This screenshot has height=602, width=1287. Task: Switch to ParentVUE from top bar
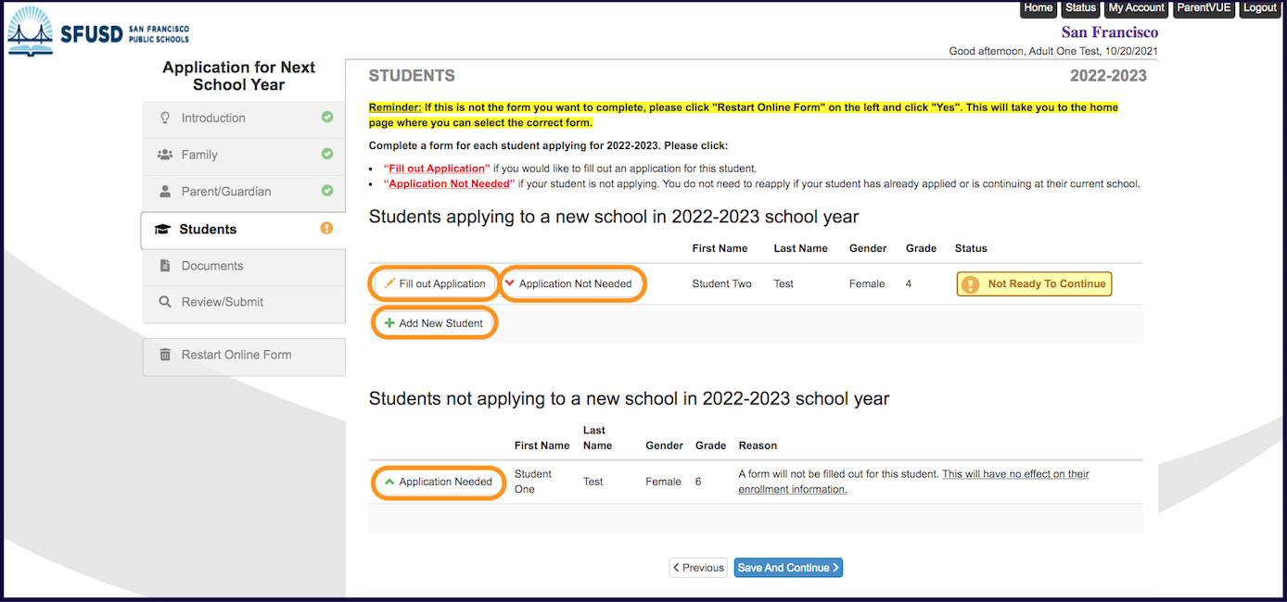(1204, 8)
